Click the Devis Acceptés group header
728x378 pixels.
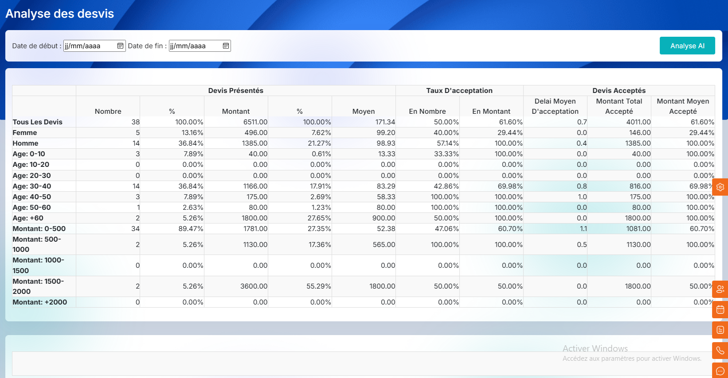click(619, 91)
